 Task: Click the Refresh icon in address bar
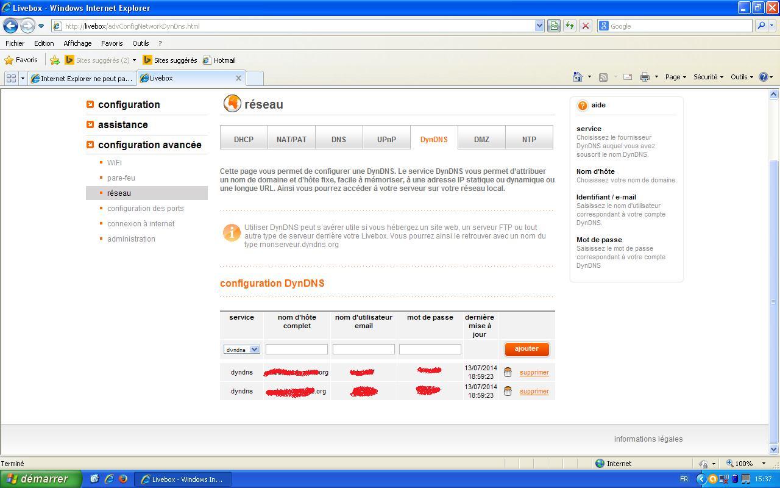569,26
